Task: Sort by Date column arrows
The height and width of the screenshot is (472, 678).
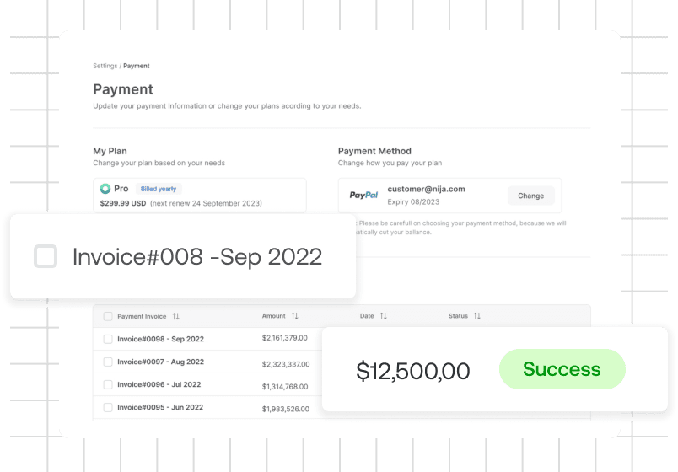Action: [384, 316]
